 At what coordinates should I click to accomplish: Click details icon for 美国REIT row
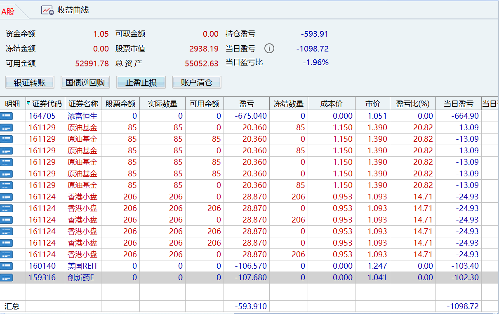(7, 266)
